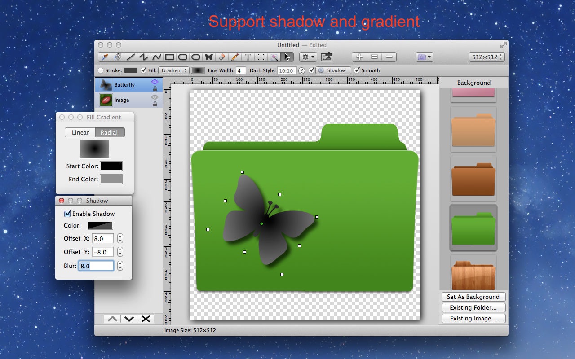
Task: Uncheck Enable Shadow checkbox
Action: coord(68,214)
